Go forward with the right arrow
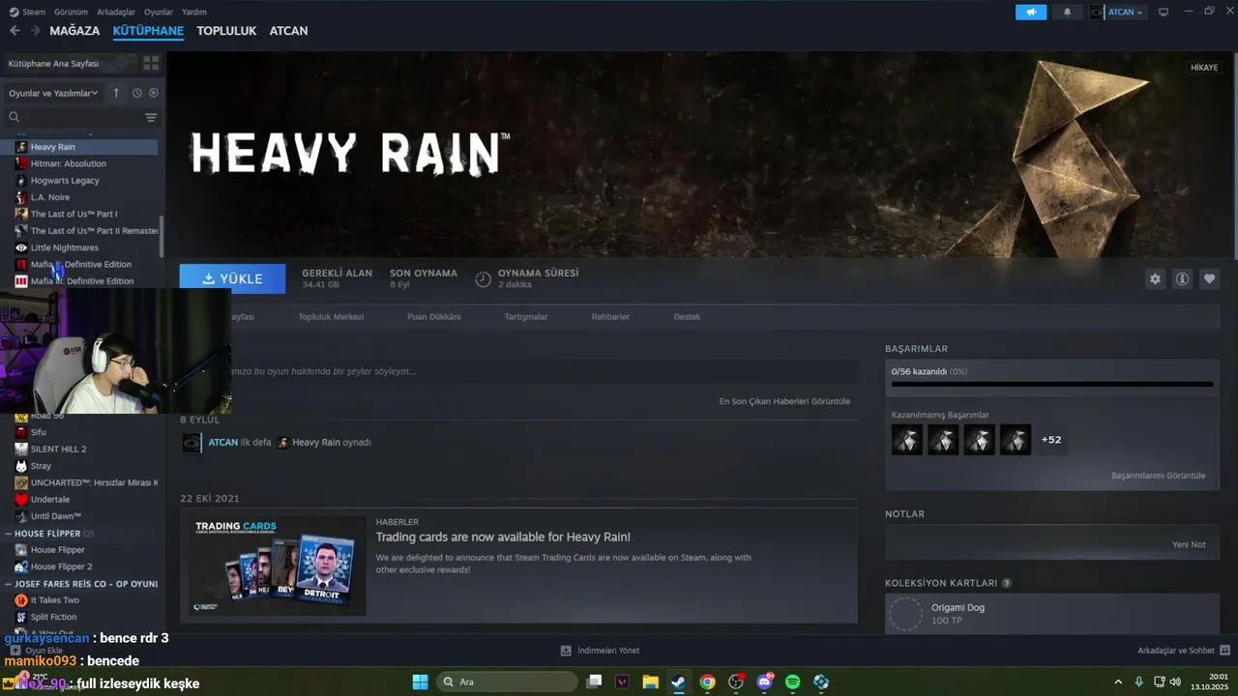This screenshot has width=1238, height=696. (x=35, y=31)
